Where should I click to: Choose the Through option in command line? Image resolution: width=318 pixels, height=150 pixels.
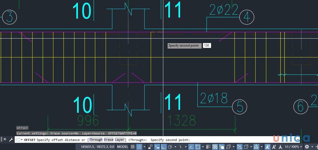96,140
